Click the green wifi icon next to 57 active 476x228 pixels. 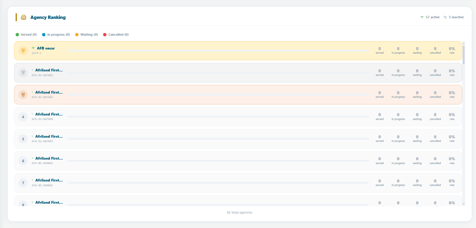422,17
